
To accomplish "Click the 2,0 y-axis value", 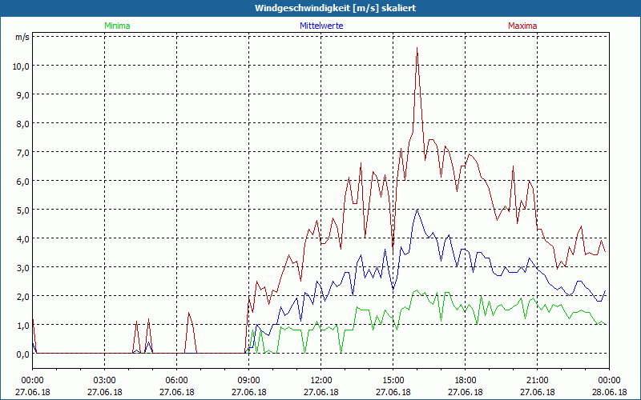I will 23,296.
